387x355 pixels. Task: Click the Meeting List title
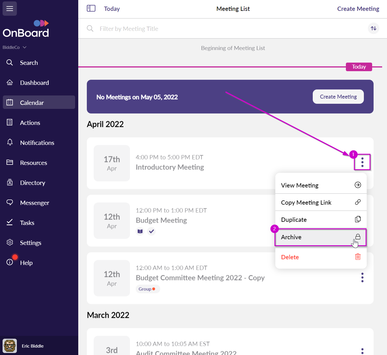[x=233, y=9]
